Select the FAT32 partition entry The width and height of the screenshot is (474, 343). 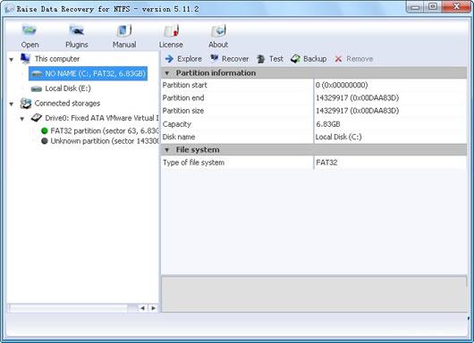click(x=105, y=130)
